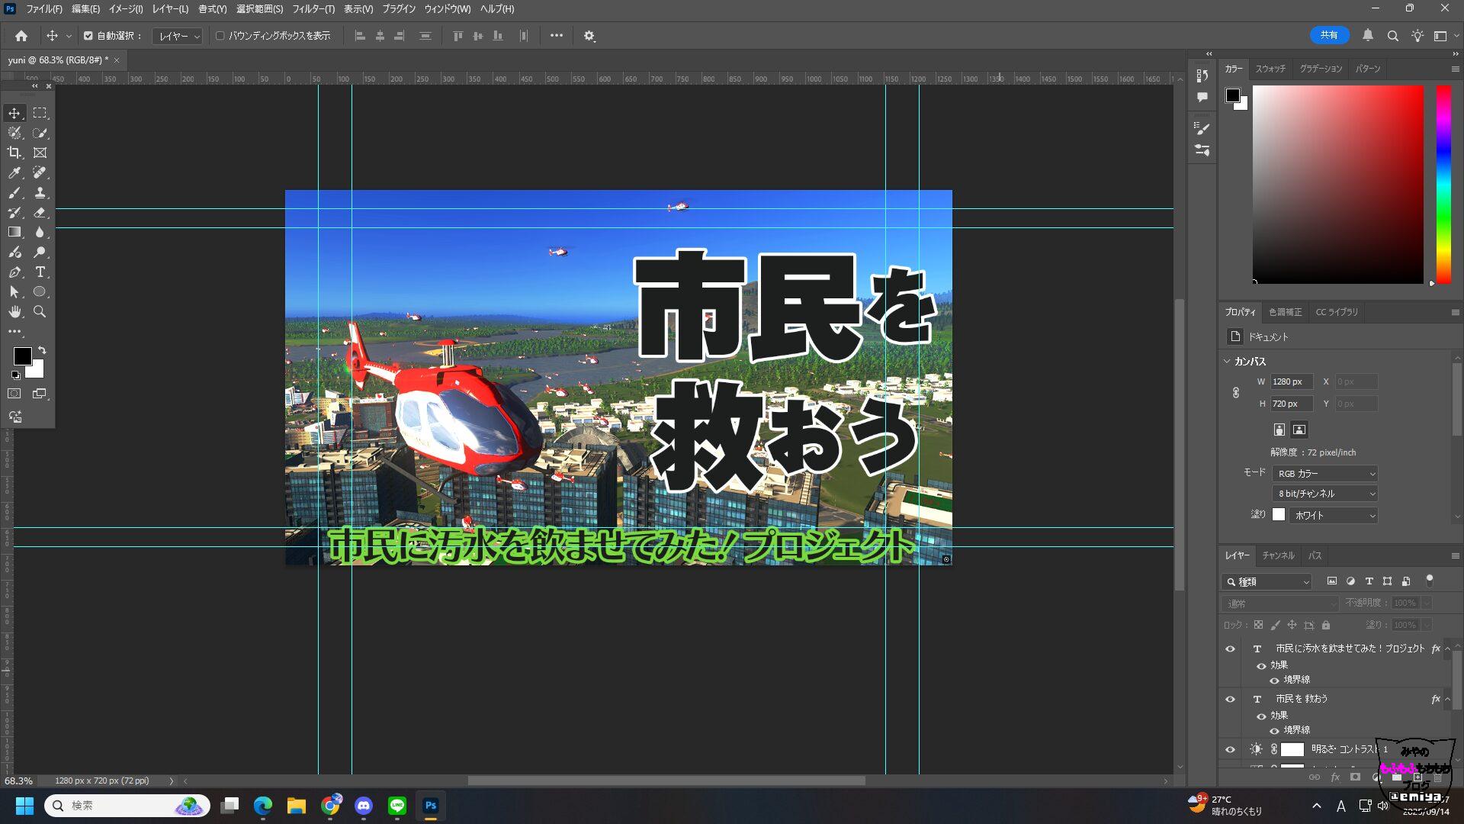Image resolution: width=1464 pixels, height=824 pixels.
Task: Select the Eyedropper tool
Action: 14,172
